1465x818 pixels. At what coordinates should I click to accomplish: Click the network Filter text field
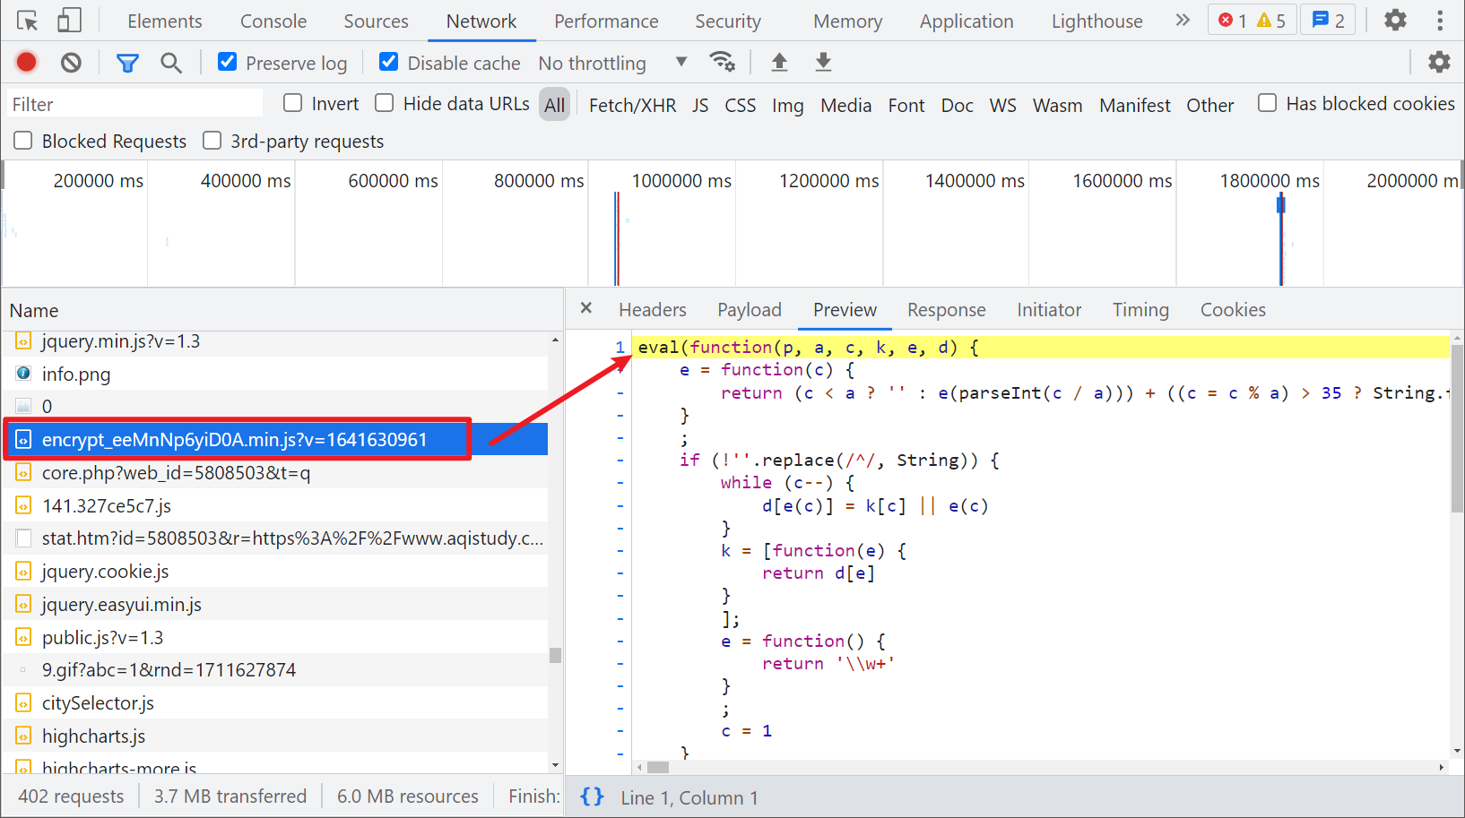(x=134, y=104)
